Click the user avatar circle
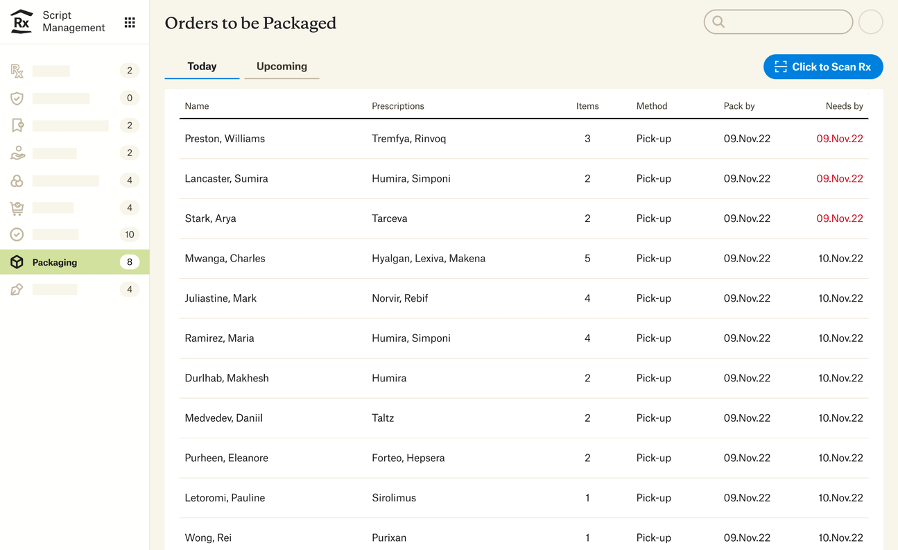This screenshot has width=898, height=550. (870, 22)
